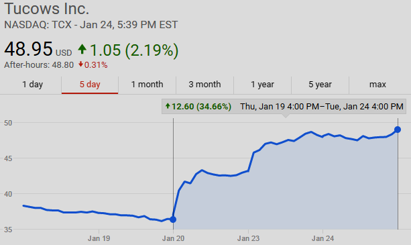Viewport: 411px width, 245px height.
Task: Click the blue end dot near 49
Action: pyautogui.click(x=398, y=130)
